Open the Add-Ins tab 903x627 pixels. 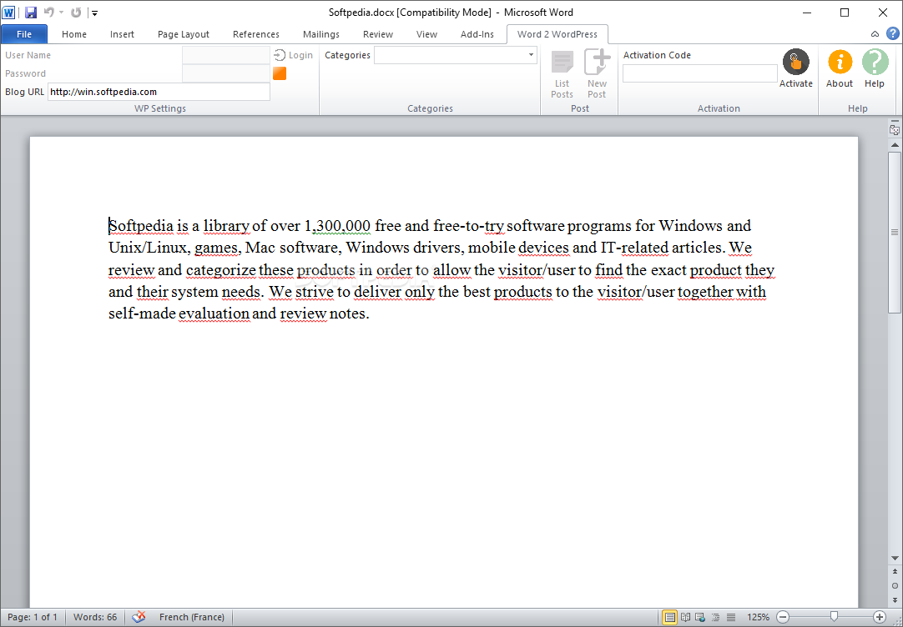pyautogui.click(x=477, y=34)
